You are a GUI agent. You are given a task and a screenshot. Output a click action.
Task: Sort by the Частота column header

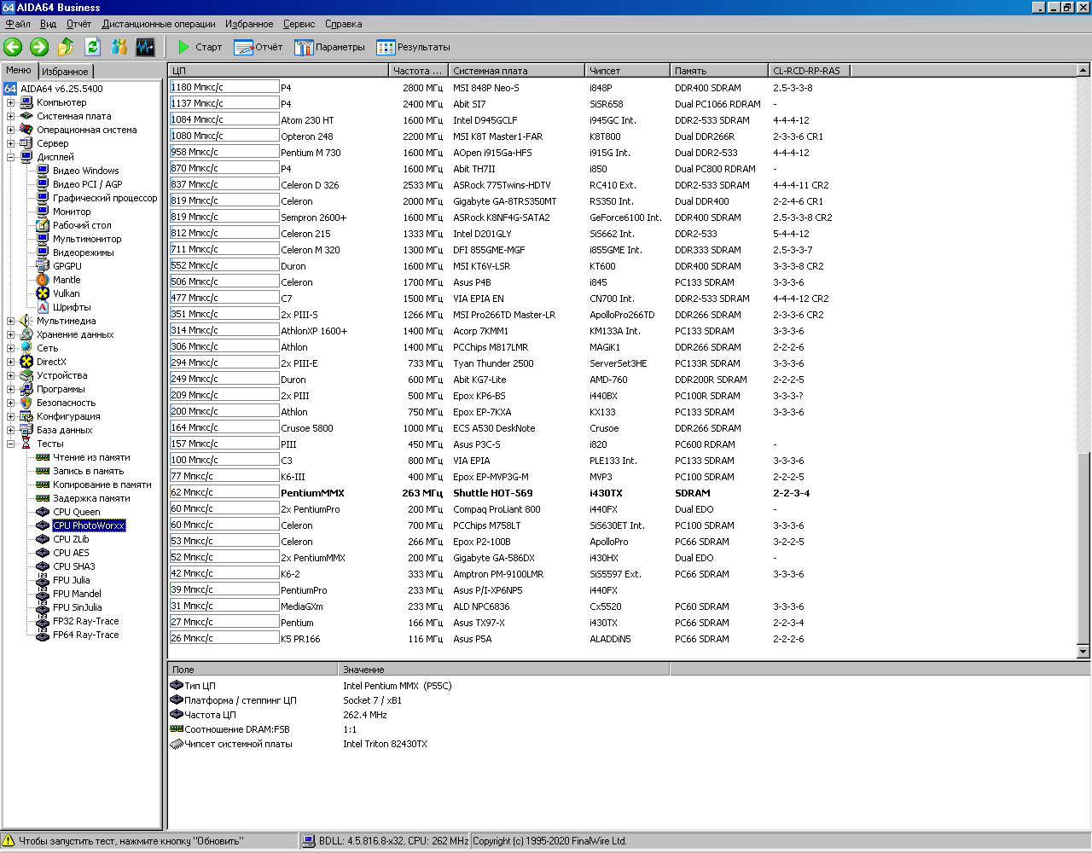[x=419, y=71]
